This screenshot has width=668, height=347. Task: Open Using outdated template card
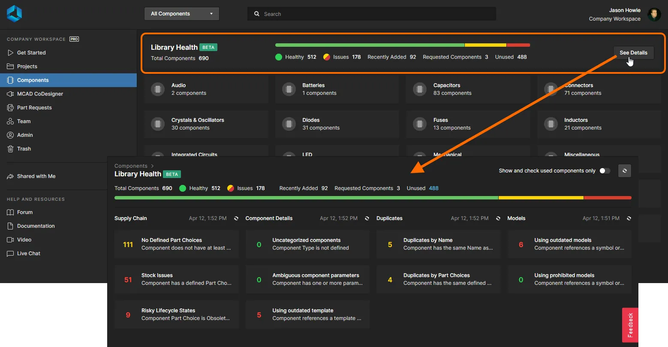tap(307, 315)
